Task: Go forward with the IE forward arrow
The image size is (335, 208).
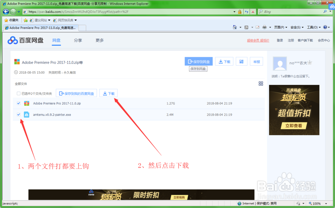Action: pos(13,12)
